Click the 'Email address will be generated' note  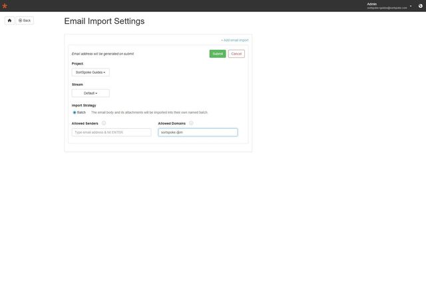(103, 54)
